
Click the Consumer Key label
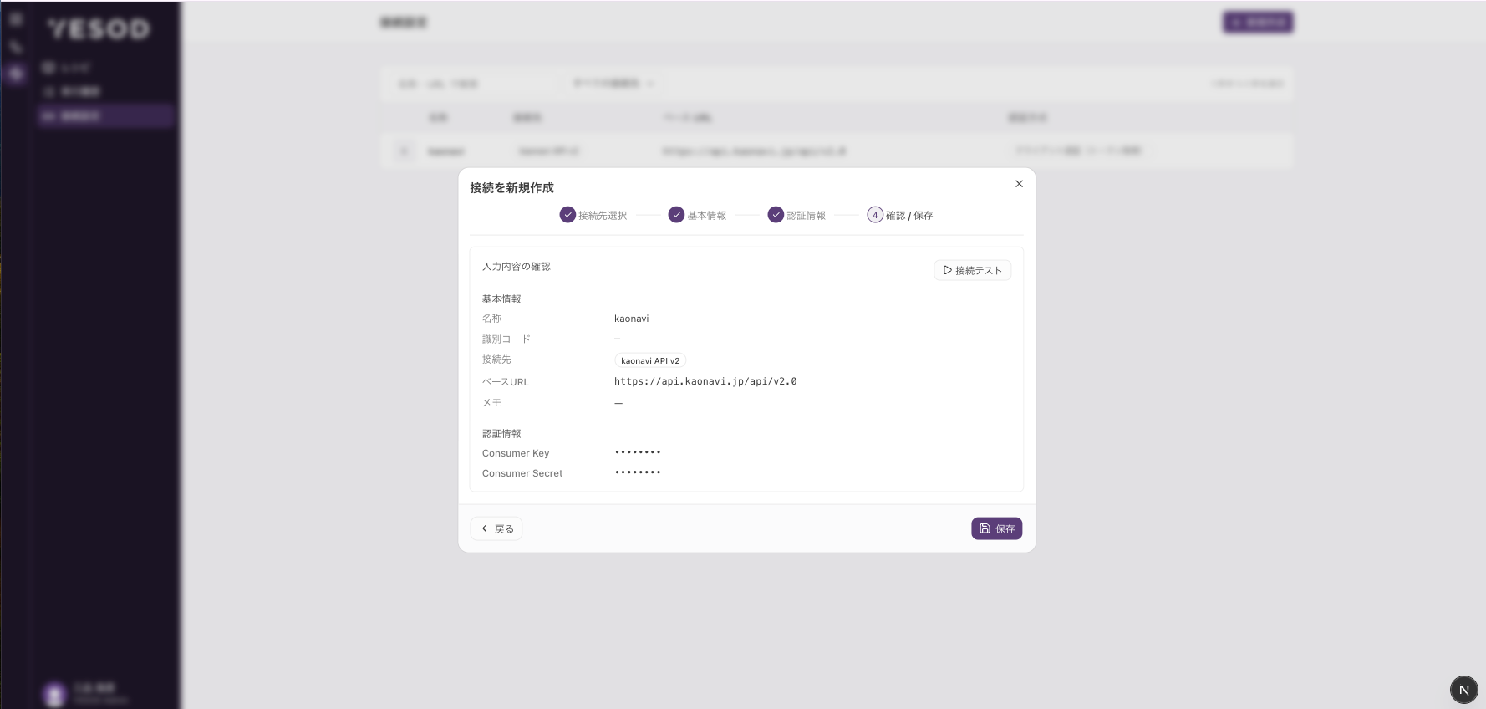pos(516,453)
